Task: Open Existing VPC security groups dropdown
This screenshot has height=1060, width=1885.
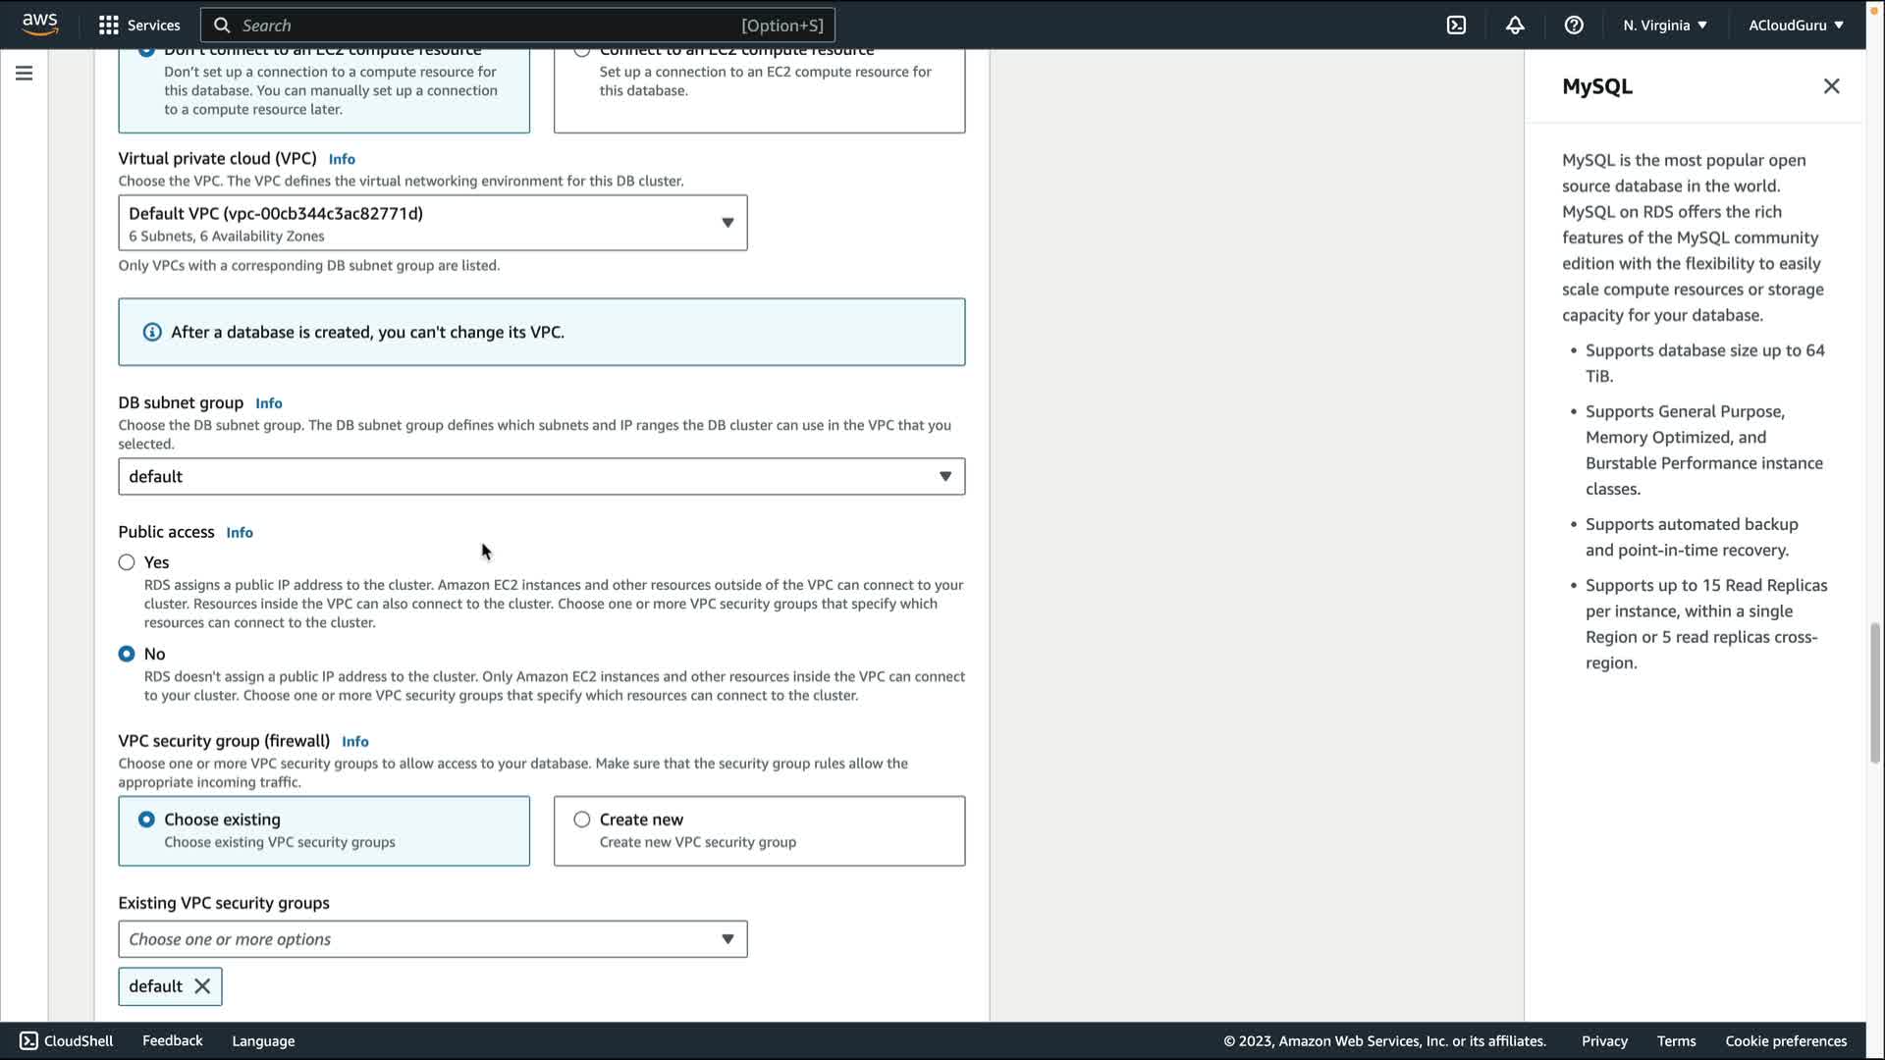Action: (x=432, y=939)
